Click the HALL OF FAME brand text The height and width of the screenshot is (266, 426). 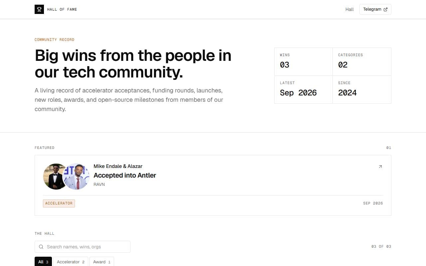[x=62, y=9]
